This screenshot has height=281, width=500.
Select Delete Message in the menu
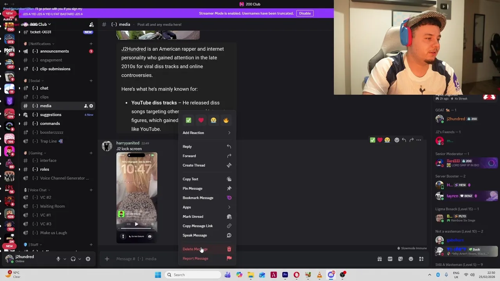[x=207, y=249]
